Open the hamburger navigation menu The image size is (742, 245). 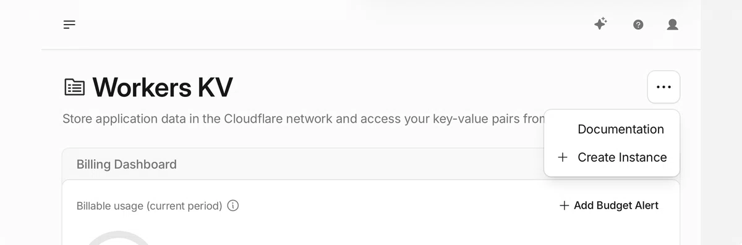pyautogui.click(x=69, y=25)
